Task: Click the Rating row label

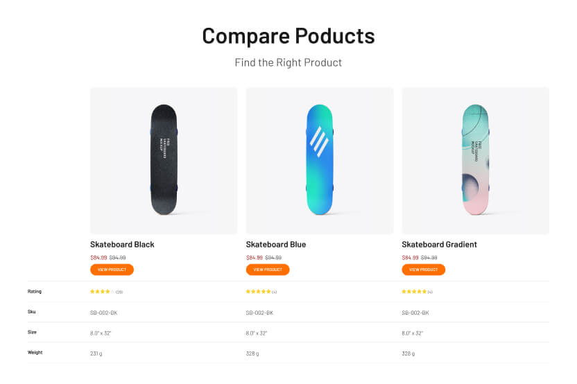Action: coord(35,292)
